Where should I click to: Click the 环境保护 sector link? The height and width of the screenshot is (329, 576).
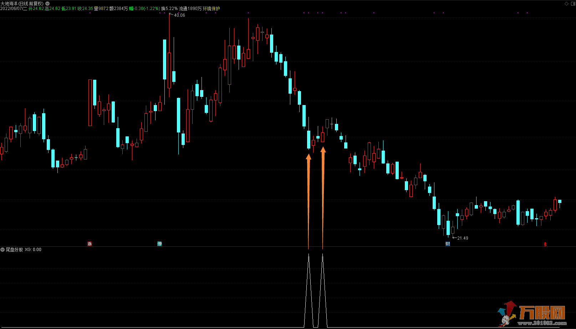[x=211, y=9]
